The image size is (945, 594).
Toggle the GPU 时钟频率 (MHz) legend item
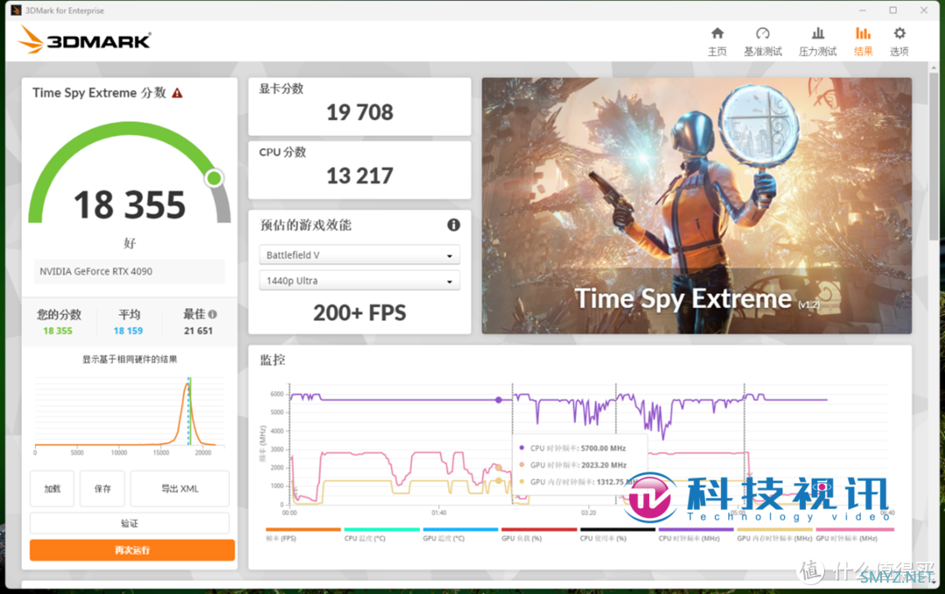tap(855, 535)
